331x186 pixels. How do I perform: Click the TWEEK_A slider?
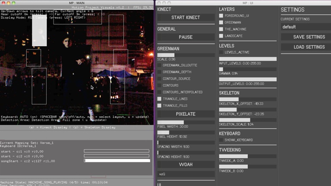(247, 156)
